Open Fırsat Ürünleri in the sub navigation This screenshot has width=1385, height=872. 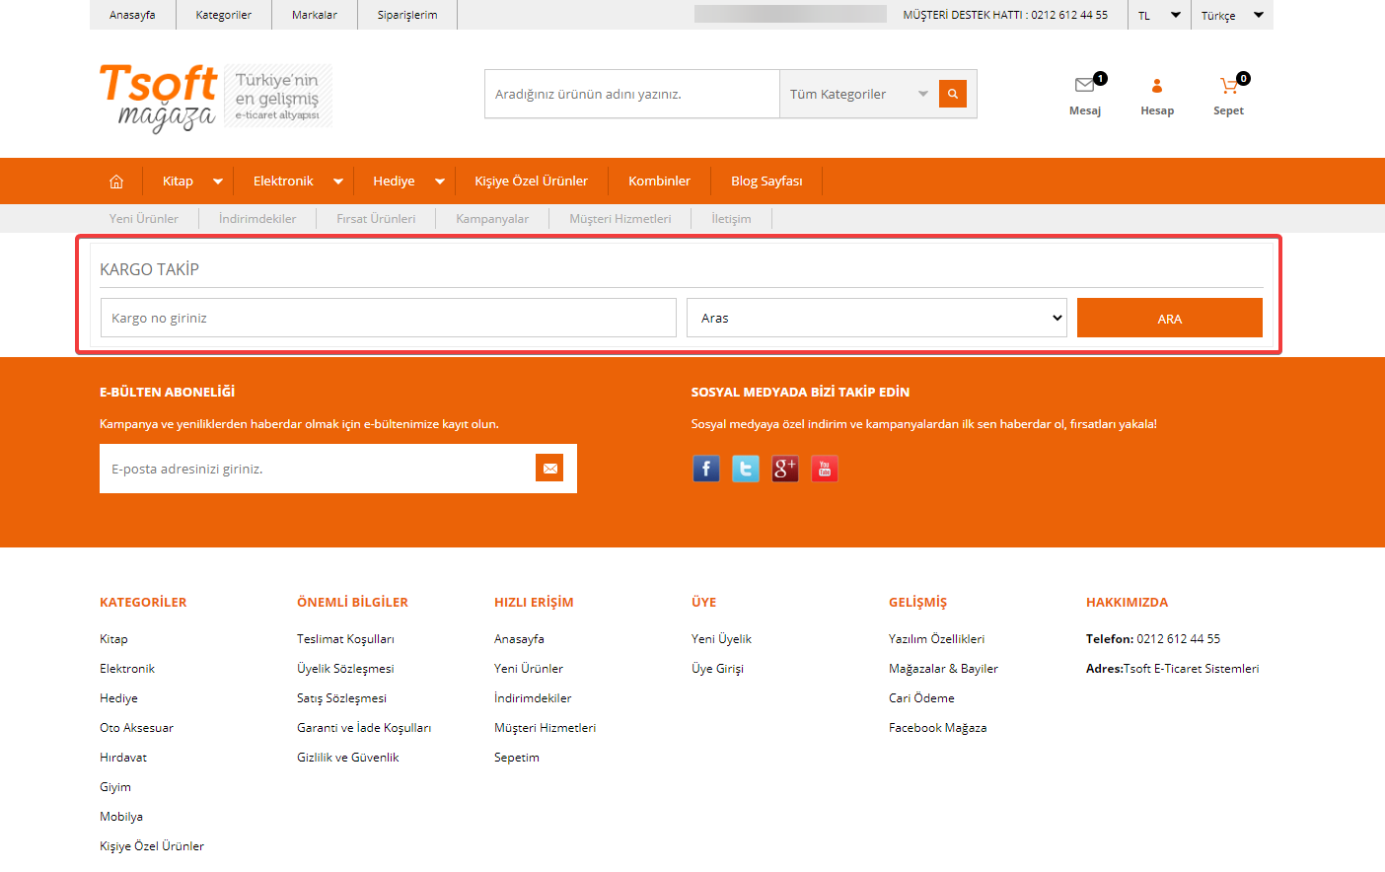pyautogui.click(x=376, y=219)
